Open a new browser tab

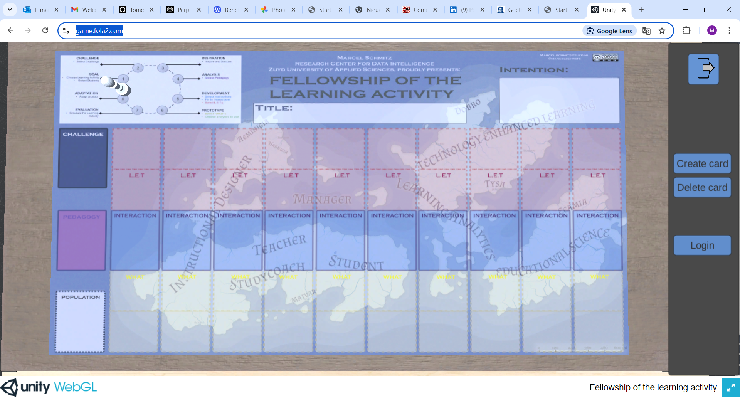point(641,10)
